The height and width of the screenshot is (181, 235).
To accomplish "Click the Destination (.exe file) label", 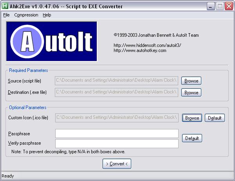I will (27, 92).
